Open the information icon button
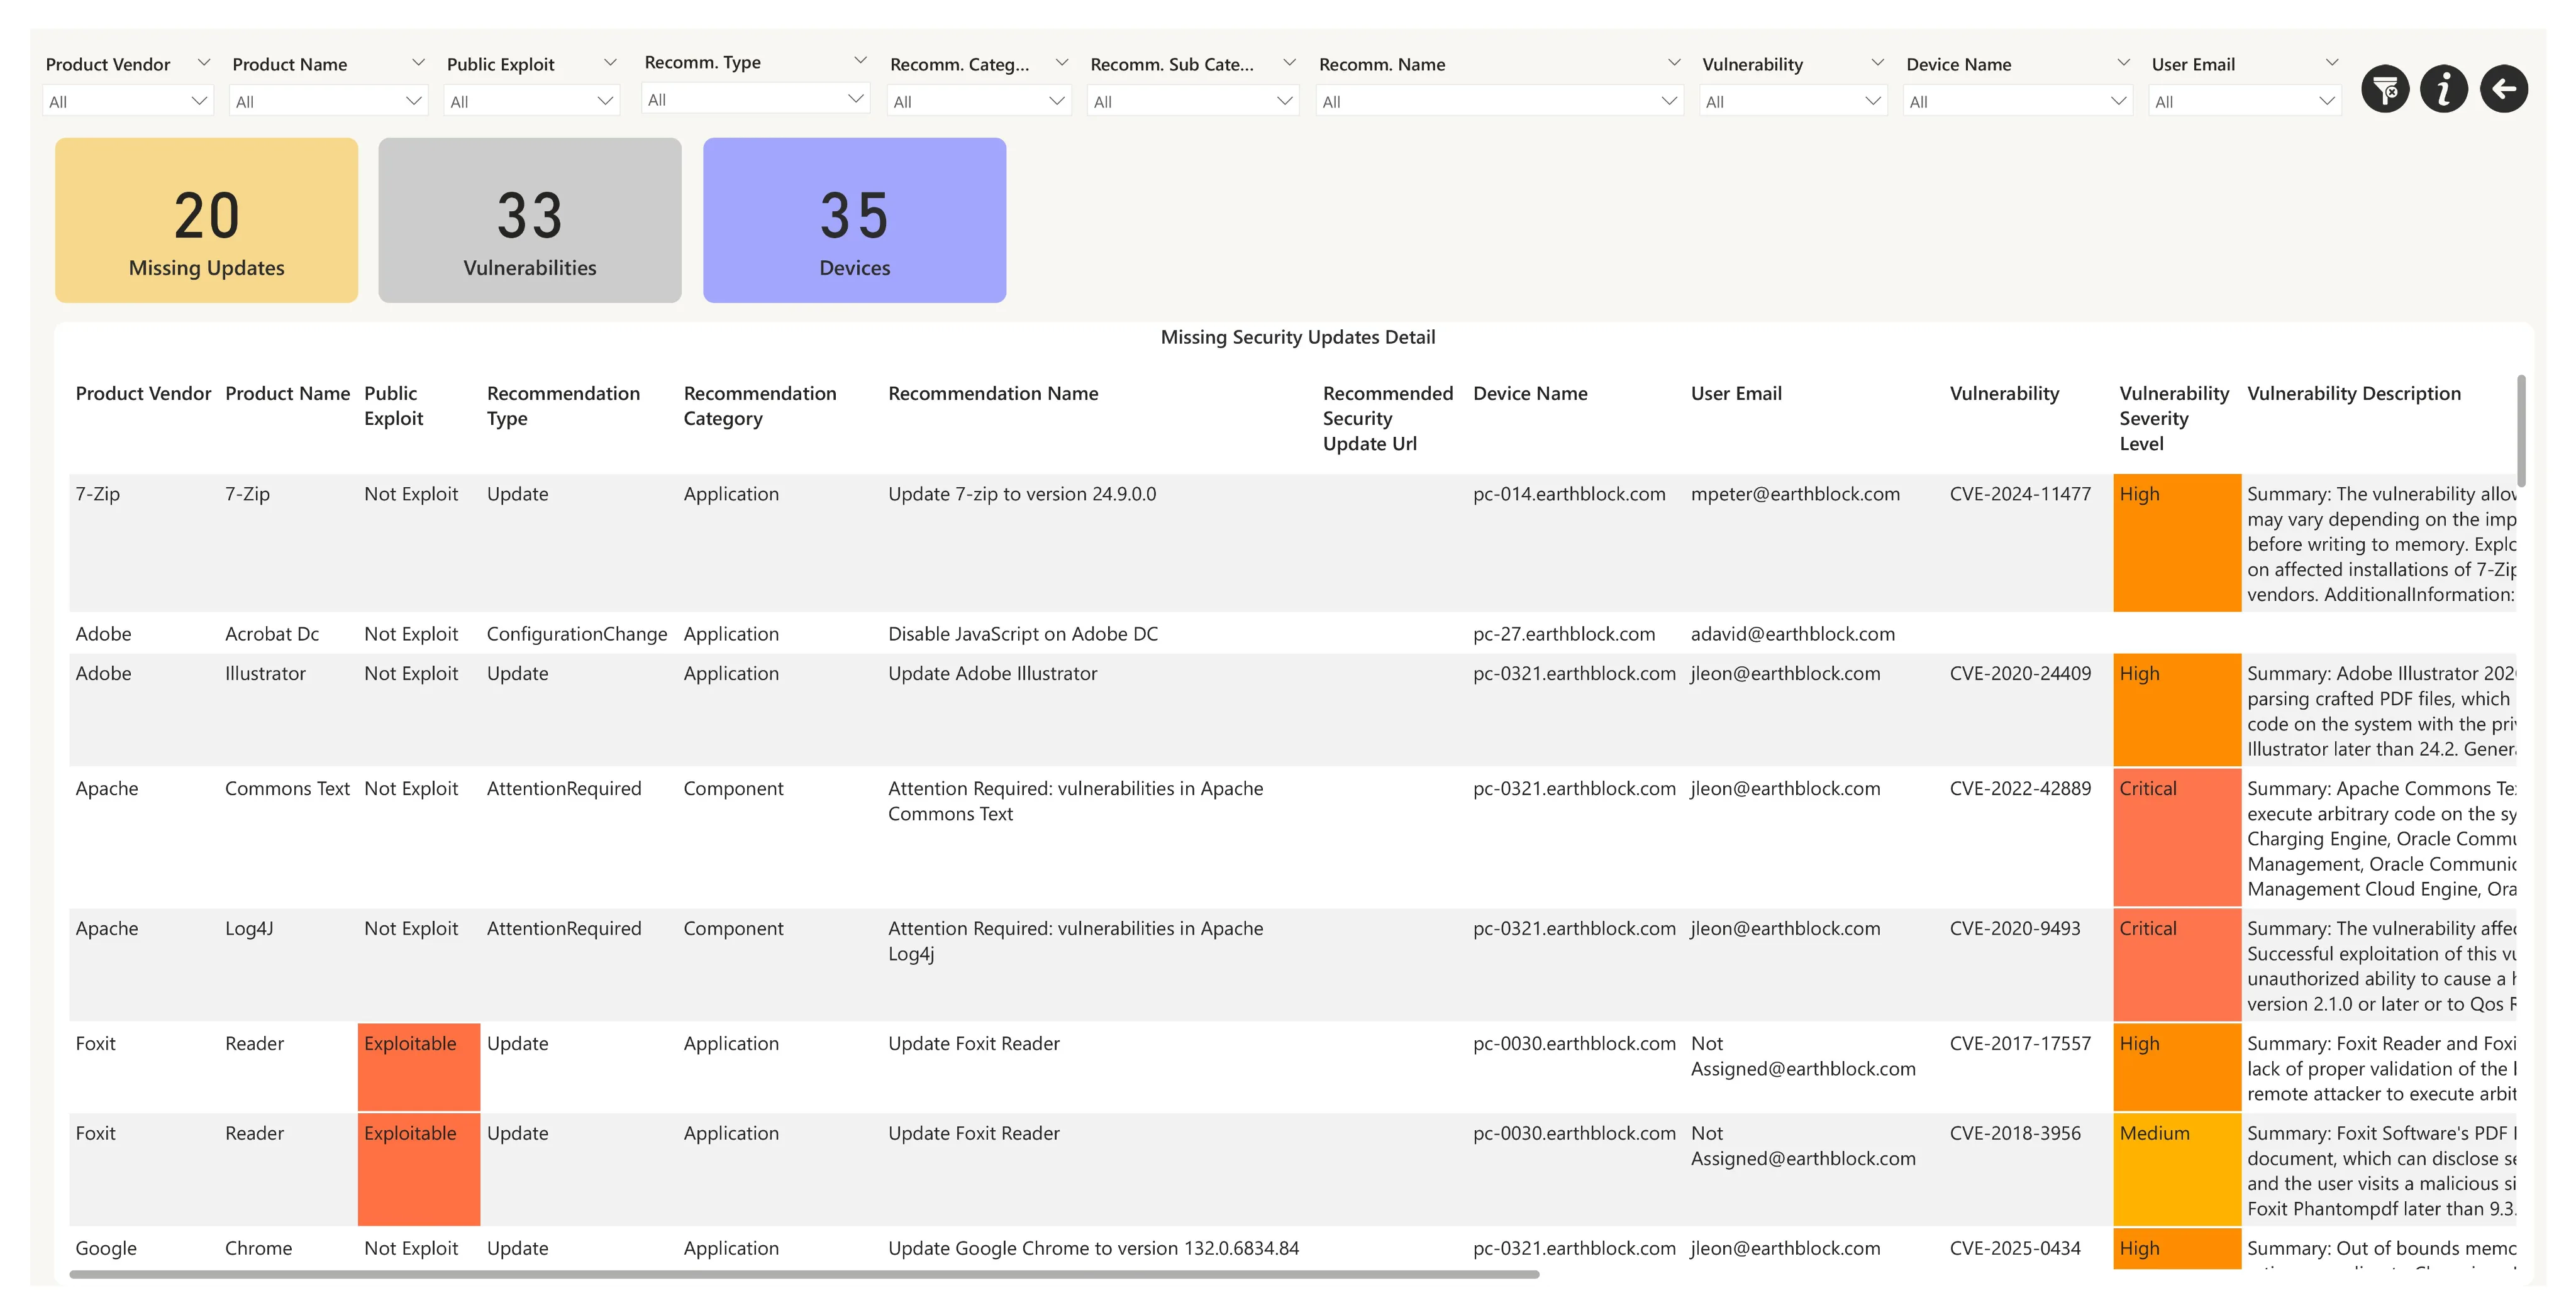 pyautogui.click(x=2443, y=90)
